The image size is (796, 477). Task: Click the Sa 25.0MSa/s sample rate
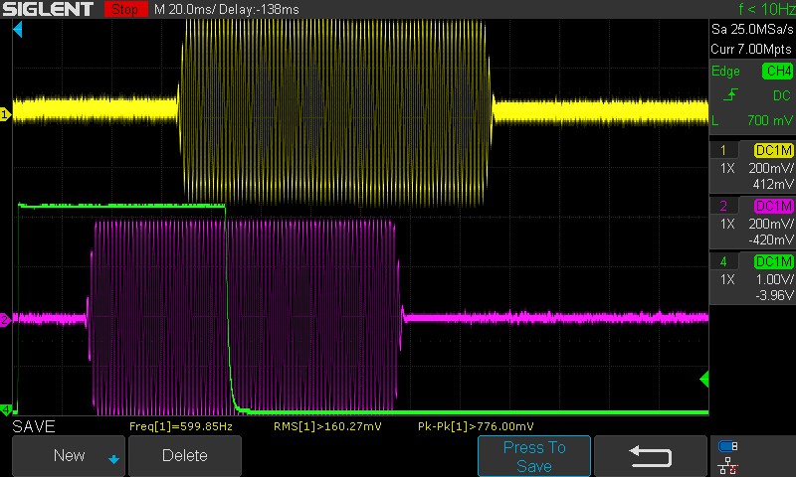tap(752, 30)
